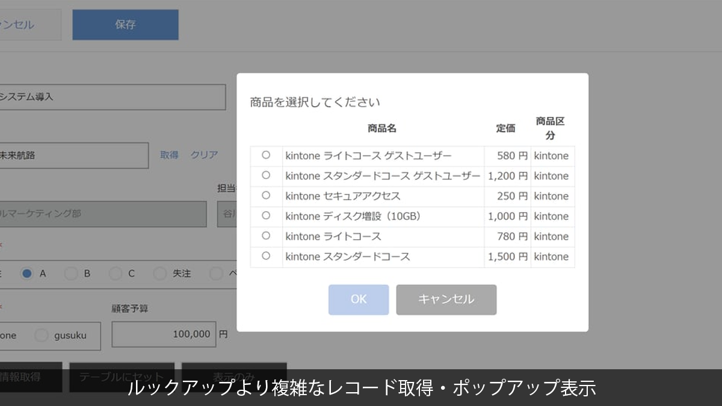Select radio for kintone ライトコース ゲストユーザー

pyautogui.click(x=266, y=155)
